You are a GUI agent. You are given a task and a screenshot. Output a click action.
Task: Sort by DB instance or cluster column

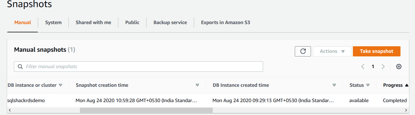(60, 85)
